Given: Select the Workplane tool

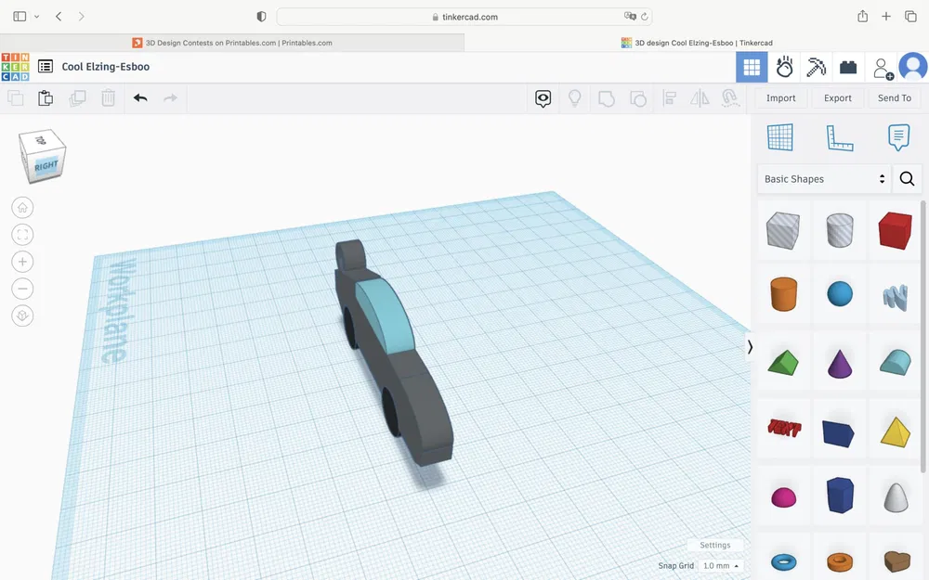Looking at the screenshot, I should click(781, 136).
